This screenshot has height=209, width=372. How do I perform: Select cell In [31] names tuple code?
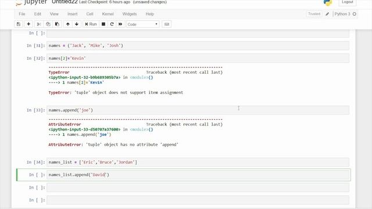(198, 45)
